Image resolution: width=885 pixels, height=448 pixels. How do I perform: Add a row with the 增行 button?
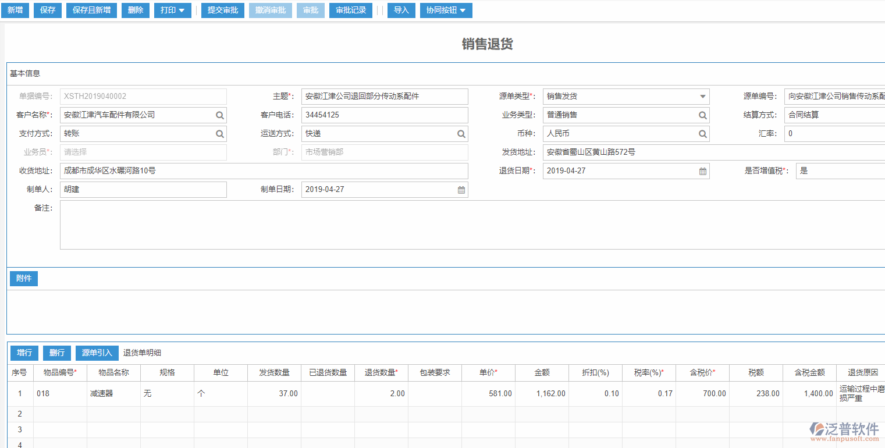point(24,353)
